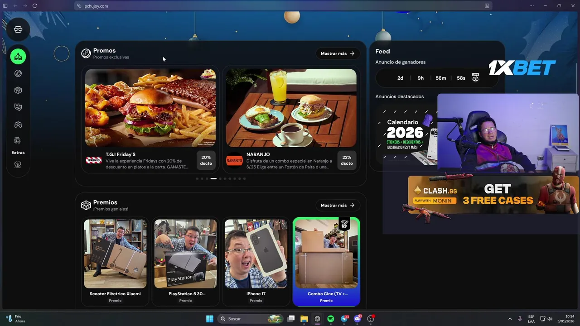Click the microphone icon in system tray
The width and height of the screenshot is (580, 326).
click(x=520, y=319)
